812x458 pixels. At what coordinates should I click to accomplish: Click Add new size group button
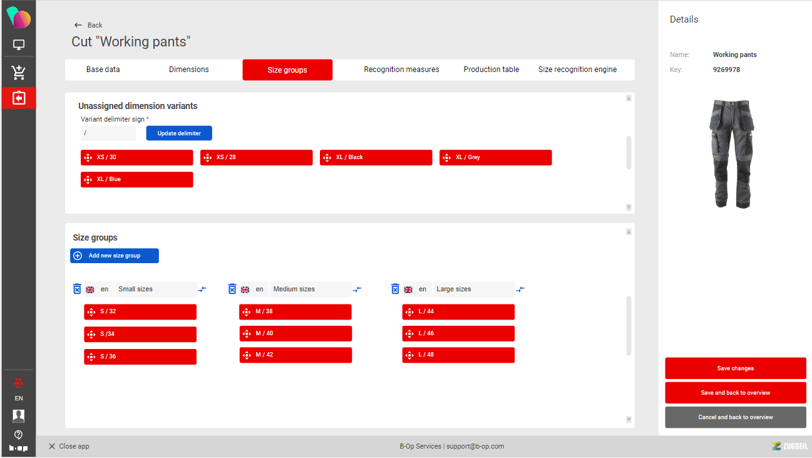[x=115, y=256]
